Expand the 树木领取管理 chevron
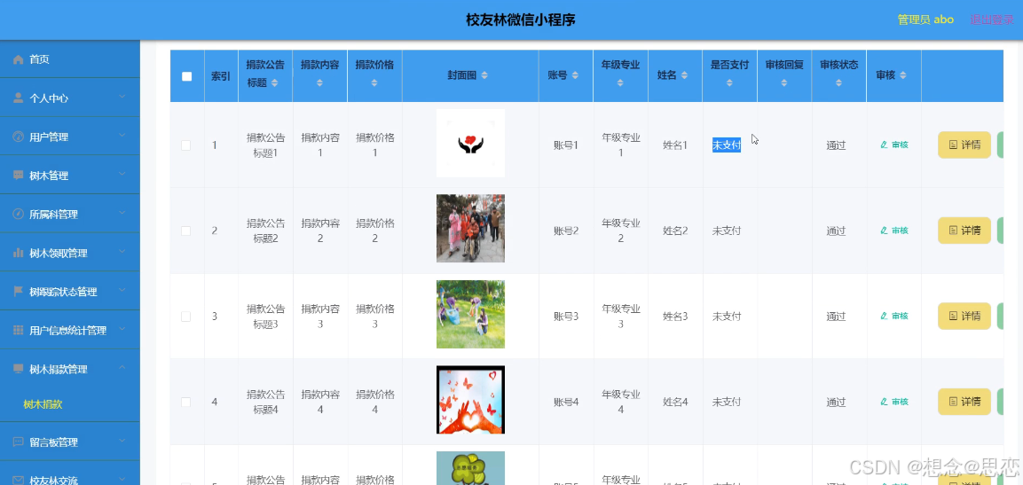The image size is (1023, 485). click(x=122, y=253)
